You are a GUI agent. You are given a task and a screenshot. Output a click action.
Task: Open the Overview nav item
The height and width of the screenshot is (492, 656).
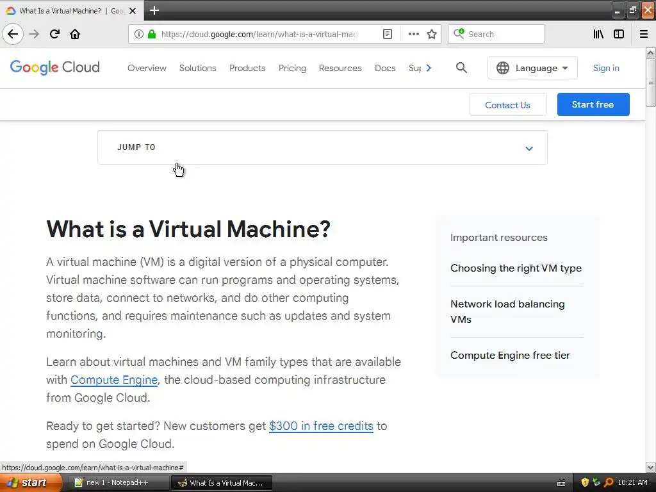[x=147, y=68]
